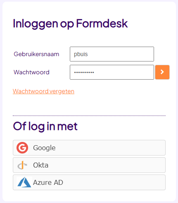
Task: Click the Google text label
Action: point(44,148)
